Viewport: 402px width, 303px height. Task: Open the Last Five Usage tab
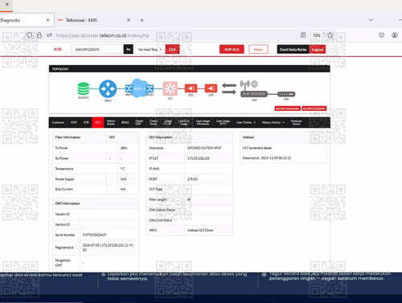184,122
